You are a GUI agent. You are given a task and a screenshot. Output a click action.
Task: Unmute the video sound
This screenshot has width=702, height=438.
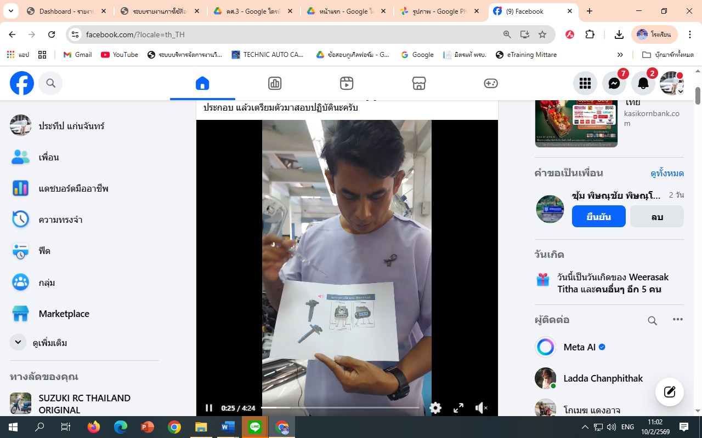[x=481, y=408]
